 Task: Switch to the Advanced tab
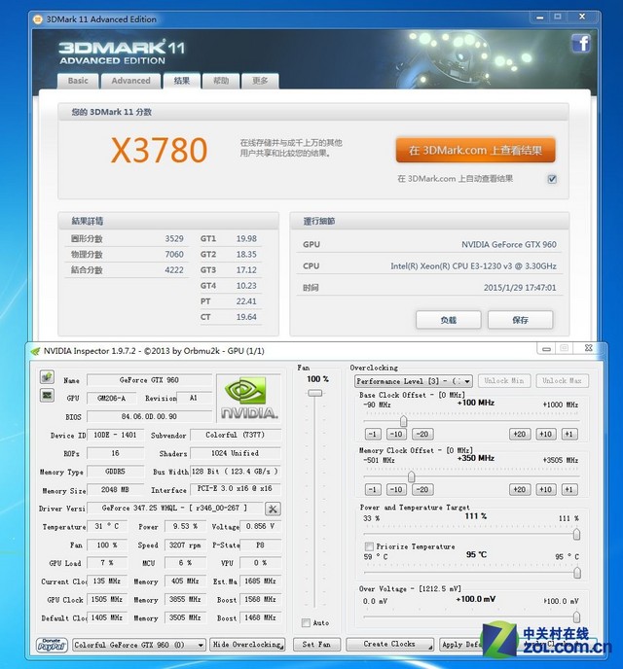coord(130,81)
